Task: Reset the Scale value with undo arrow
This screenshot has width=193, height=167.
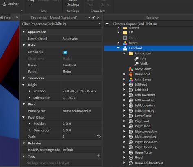Action: 99,136
